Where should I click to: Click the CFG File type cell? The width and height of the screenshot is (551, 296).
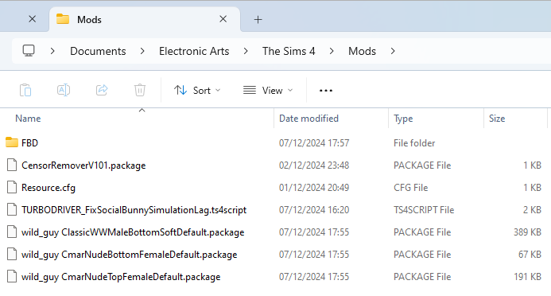tap(411, 188)
